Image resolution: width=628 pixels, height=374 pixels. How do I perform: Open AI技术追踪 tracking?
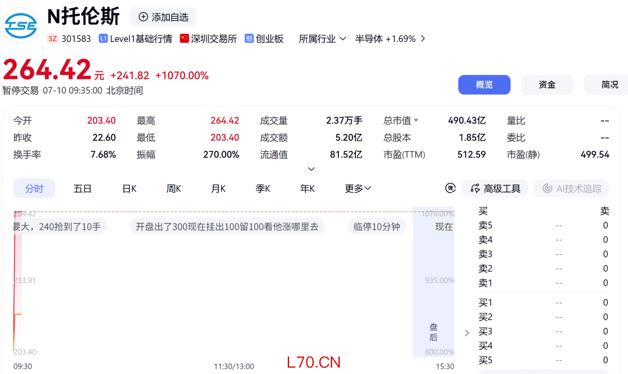tap(572, 188)
